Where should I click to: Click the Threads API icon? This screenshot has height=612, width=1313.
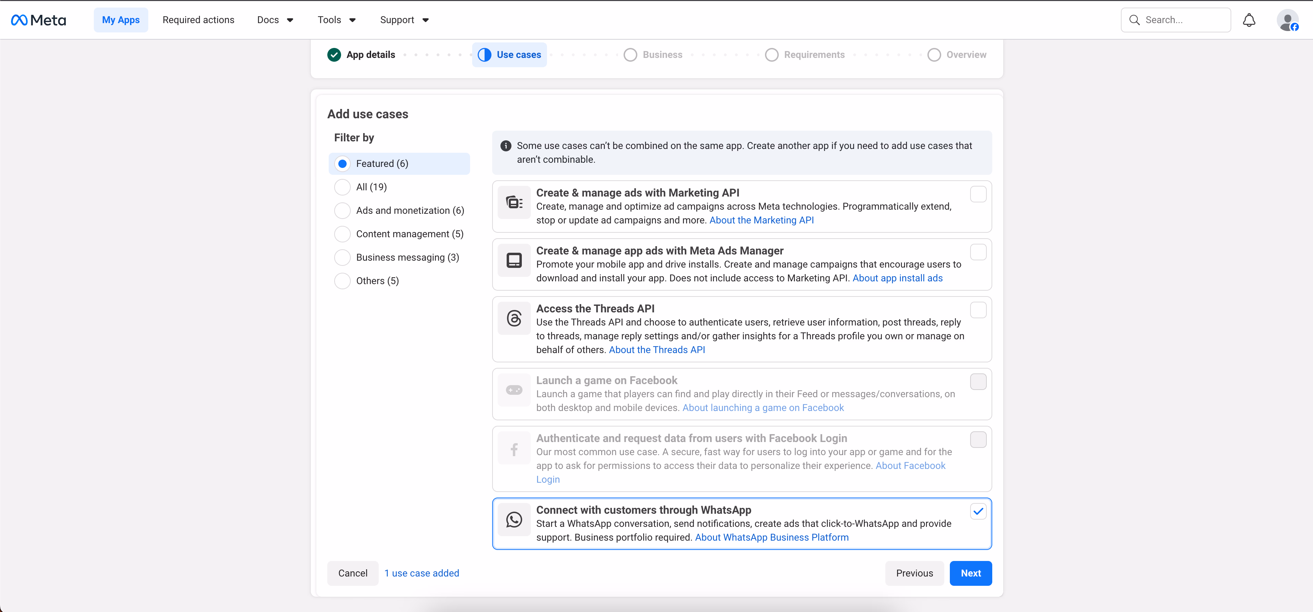(x=514, y=319)
